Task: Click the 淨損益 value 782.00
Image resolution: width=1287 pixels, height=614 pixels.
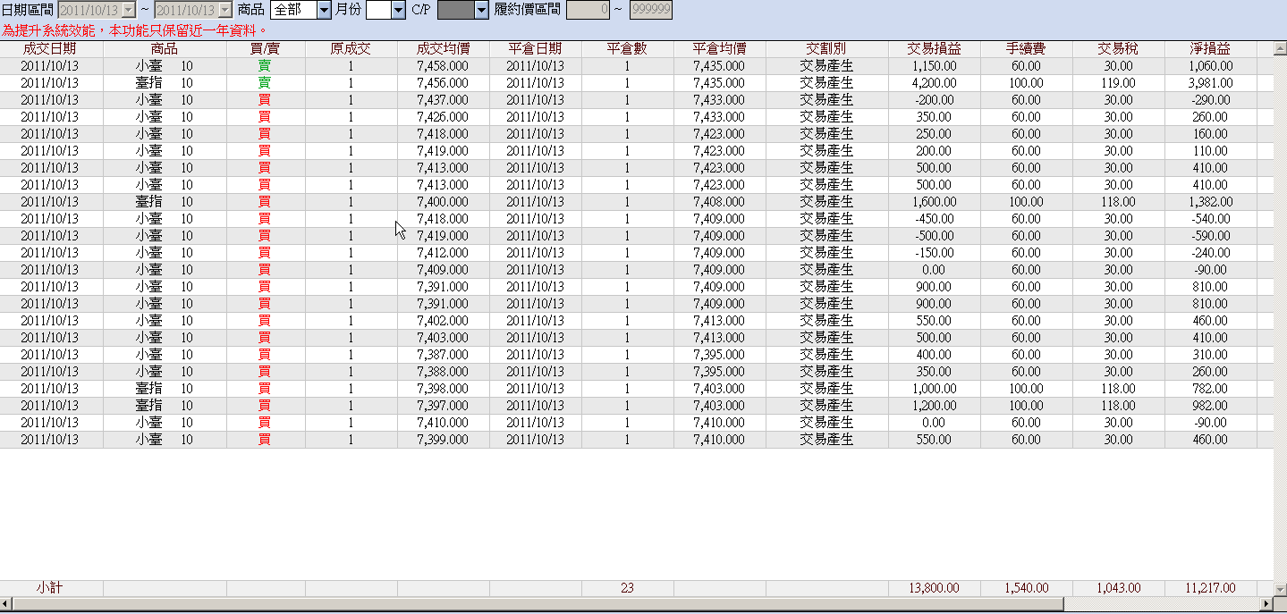Action: [x=1211, y=388]
